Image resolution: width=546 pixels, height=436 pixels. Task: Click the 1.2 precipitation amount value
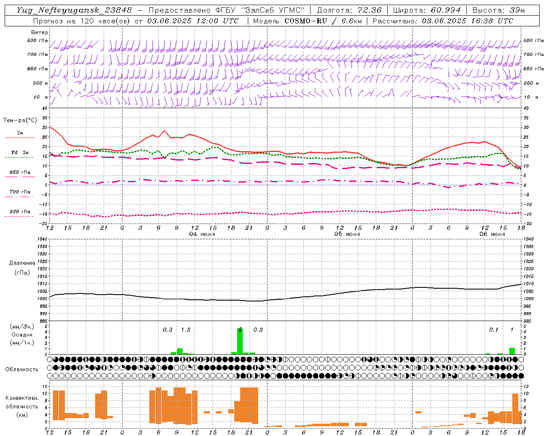coord(186,330)
